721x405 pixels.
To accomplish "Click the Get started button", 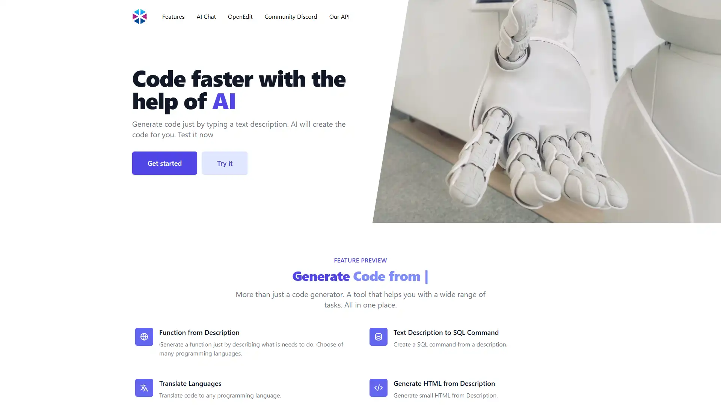I will pos(164,163).
